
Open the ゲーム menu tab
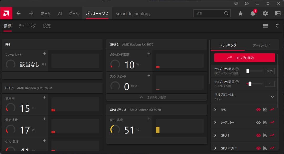tap(73, 13)
